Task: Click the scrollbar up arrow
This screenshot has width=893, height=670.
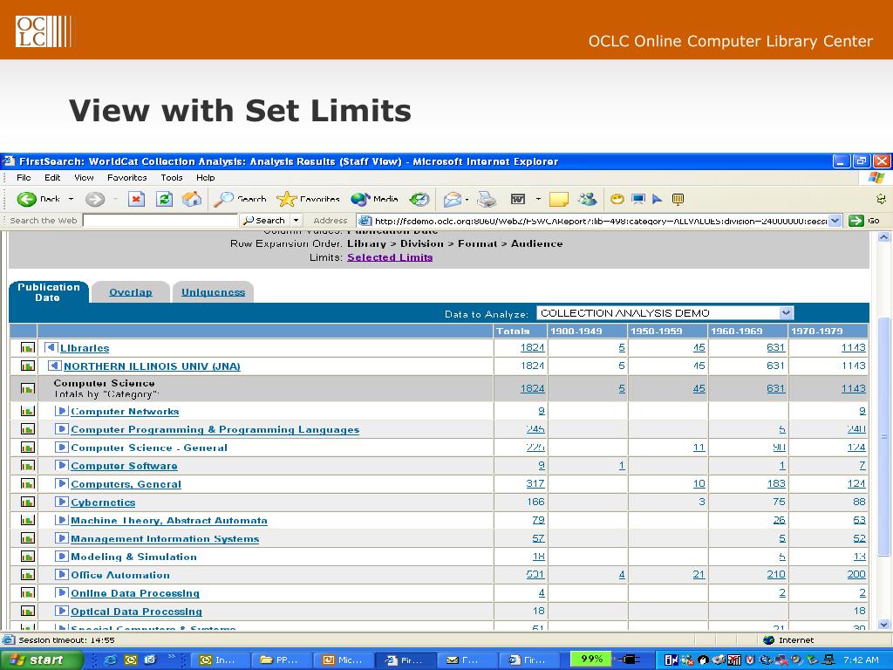Action: point(883,236)
